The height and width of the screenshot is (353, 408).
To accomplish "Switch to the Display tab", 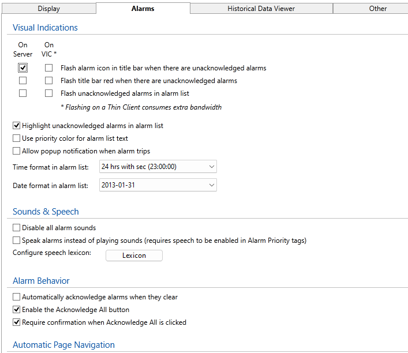I will click(x=48, y=9).
